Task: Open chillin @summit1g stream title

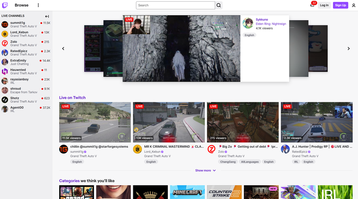Action: pos(99,147)
